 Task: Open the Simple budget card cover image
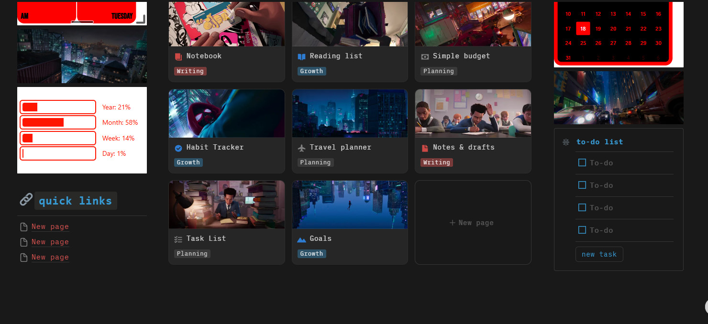pos(473,24)
